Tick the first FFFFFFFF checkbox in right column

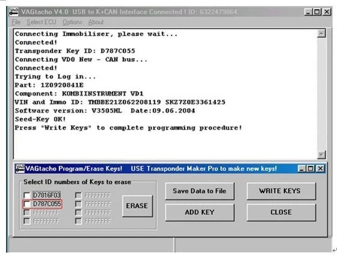(x=78, y=195)
